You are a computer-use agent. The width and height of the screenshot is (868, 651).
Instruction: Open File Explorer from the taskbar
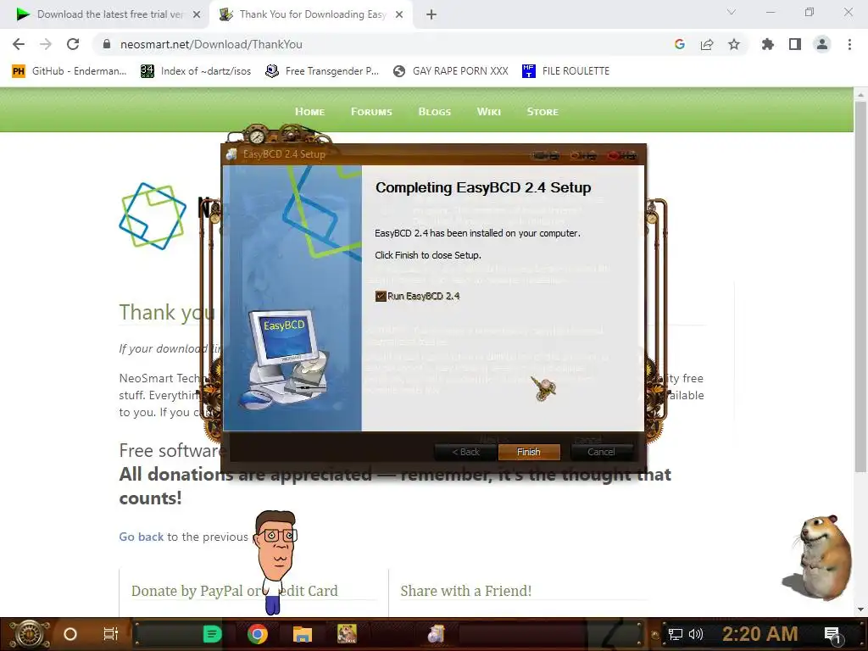303,634
